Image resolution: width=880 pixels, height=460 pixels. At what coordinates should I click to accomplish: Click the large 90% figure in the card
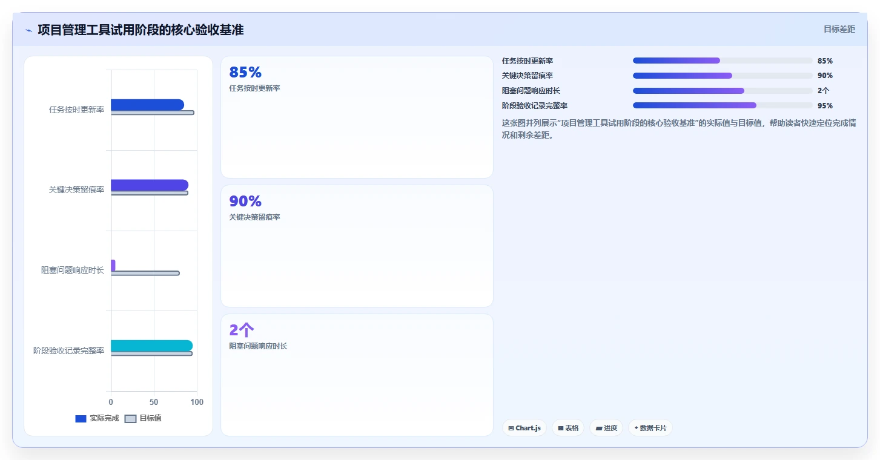click(245, 201)
